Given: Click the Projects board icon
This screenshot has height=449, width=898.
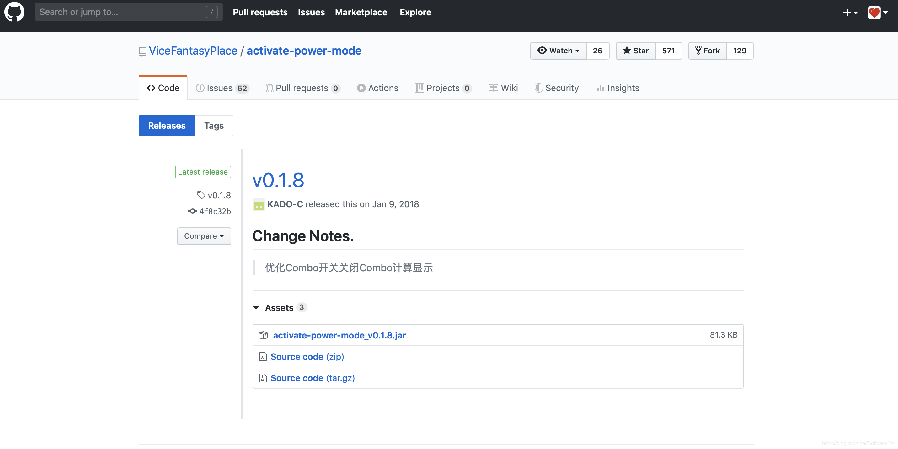Looking at the screenshot, I should (x=420, y=88).
